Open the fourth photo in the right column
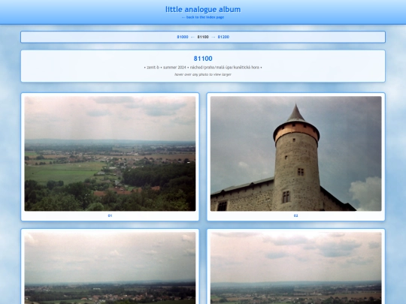 pyautogui.click(x=296, y=268)
